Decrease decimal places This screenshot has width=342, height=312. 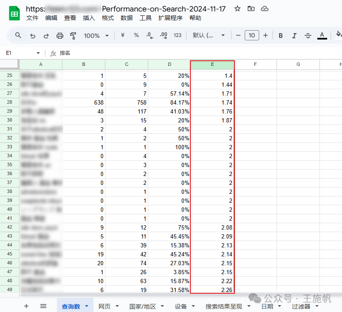[x=150, y=35]
